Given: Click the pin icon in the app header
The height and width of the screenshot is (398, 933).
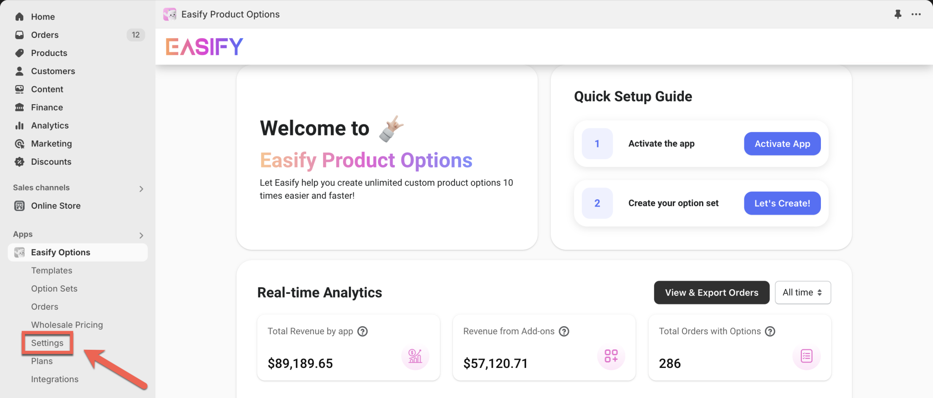Looking at the screenshot, I should pos(897,14).
